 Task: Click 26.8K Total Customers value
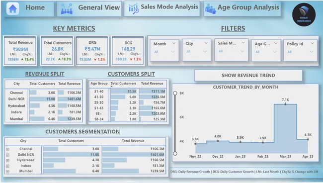tap(58, 49)
